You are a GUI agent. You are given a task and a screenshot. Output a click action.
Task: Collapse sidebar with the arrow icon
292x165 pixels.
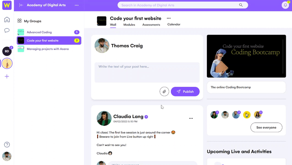click(x=21, y=5)
